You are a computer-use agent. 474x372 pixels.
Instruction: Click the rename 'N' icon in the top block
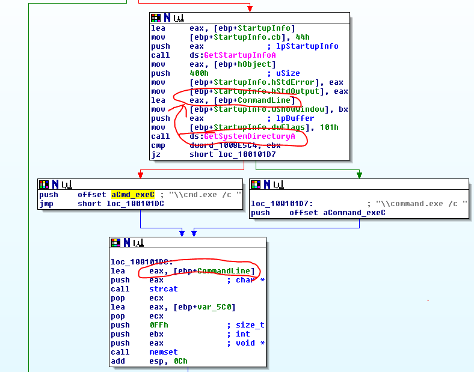(x=167, y=18)
